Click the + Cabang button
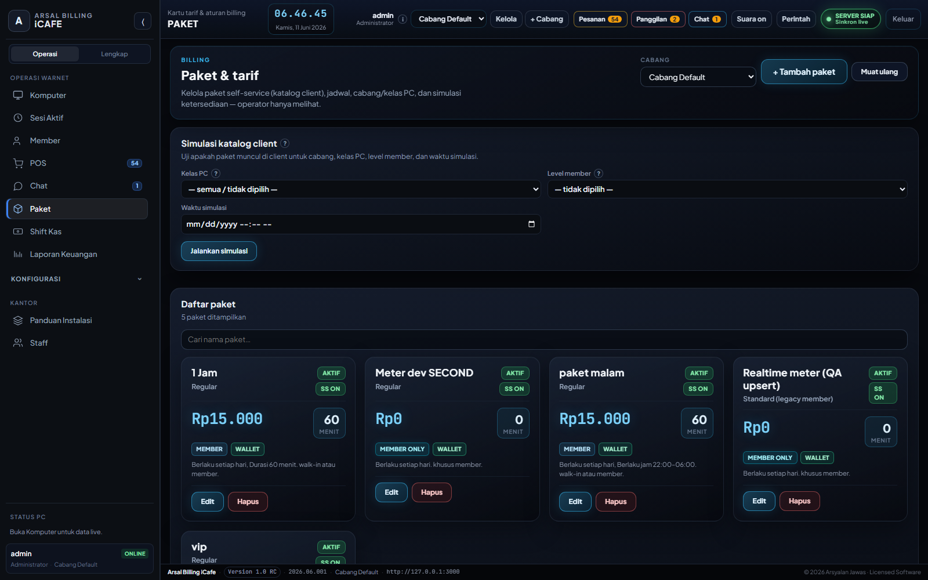Image resolution: width=928 pixels, height=580 pixels. coord(546,19)
